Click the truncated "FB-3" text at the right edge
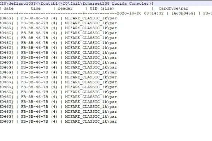 [207, 13]
